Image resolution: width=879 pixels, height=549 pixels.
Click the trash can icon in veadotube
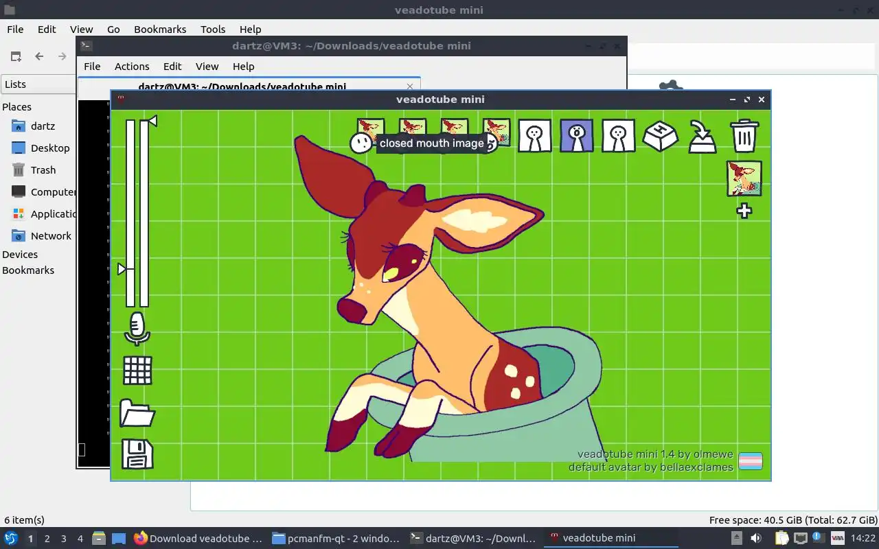tap(744, 135)
